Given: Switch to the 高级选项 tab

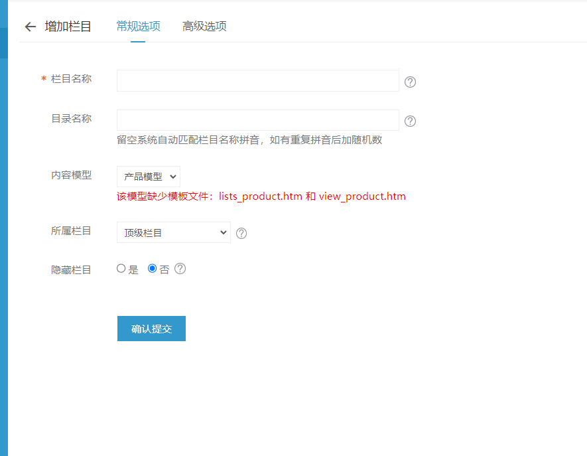Looking at the screenshot, I should pyautogui.click(x=204, y=27).
